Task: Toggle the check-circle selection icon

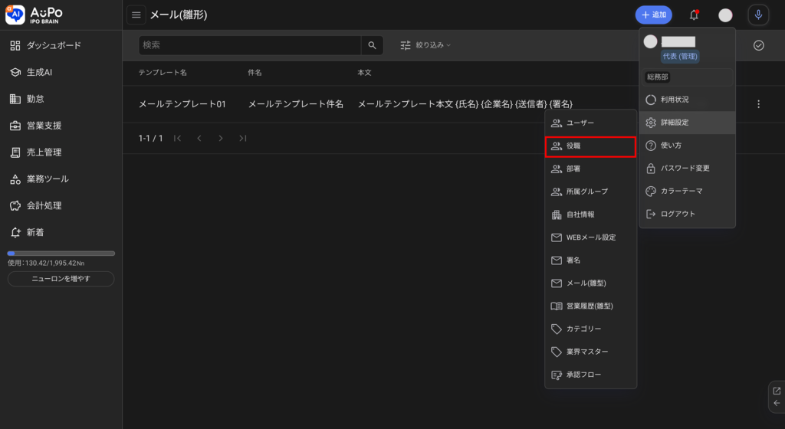Action: [758, 45]
